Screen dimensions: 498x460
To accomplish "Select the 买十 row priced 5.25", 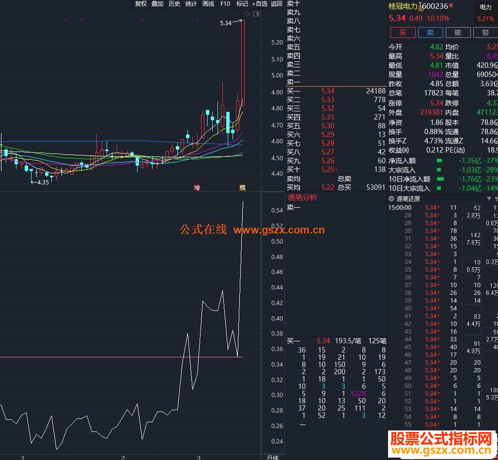I will 336,169.
